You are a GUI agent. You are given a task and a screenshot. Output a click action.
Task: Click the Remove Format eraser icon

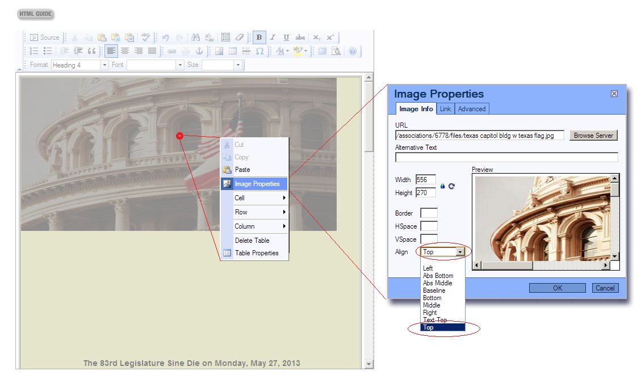tap(240, 37)
